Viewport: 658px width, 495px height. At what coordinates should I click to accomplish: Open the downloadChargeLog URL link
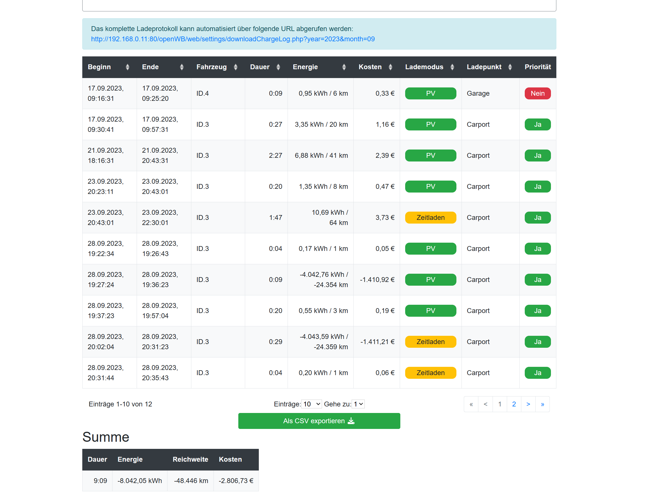[233, 39]
